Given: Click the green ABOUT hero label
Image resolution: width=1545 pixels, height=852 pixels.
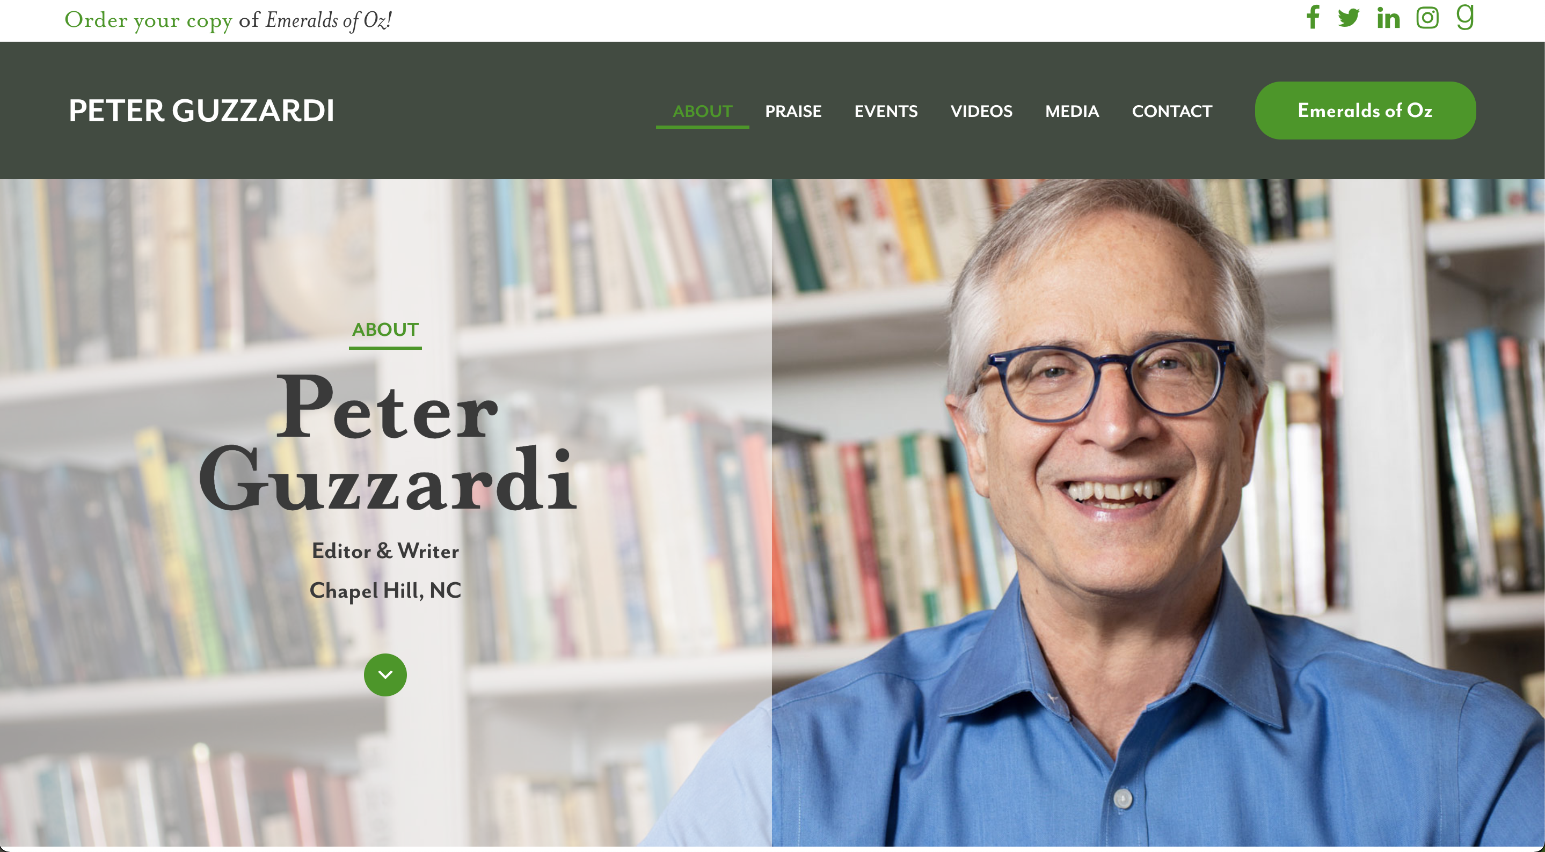Looking at the screenshot, I should click(x=385, y=330).
